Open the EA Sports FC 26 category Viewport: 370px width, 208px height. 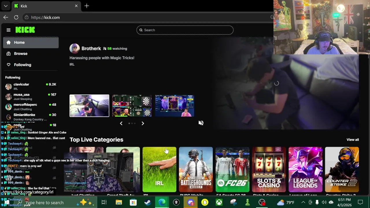click(232, 170)
